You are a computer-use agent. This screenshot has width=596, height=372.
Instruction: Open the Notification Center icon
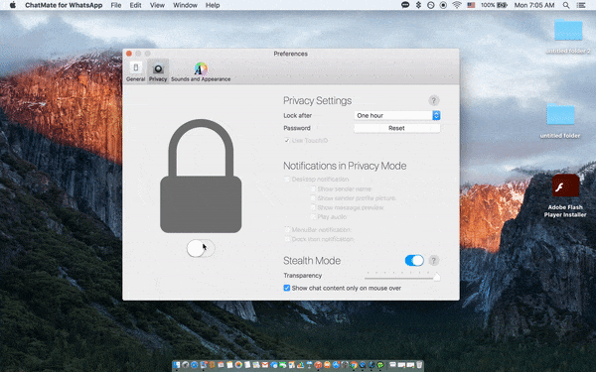tap(581, 5)
